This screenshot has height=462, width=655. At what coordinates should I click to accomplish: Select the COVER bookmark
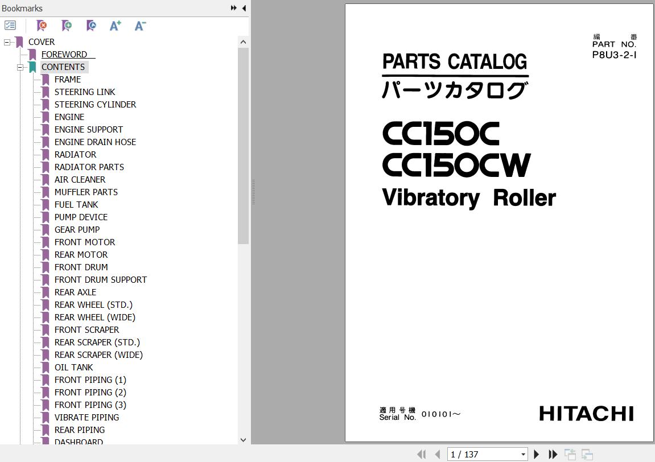42,42
